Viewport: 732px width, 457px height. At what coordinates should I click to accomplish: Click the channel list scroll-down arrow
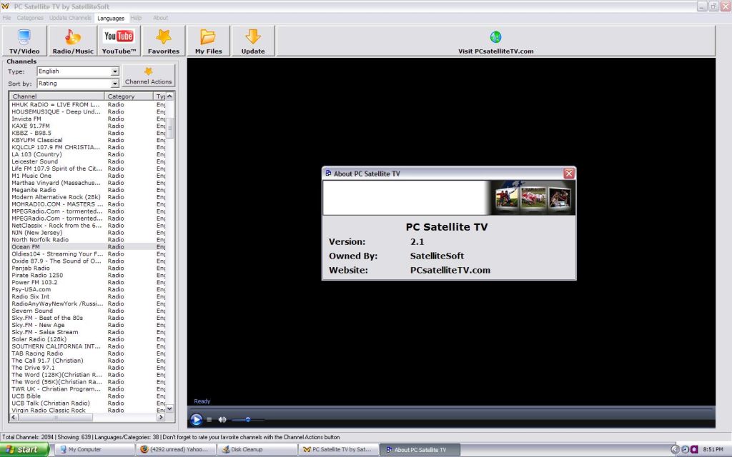[x=170, y=408]
